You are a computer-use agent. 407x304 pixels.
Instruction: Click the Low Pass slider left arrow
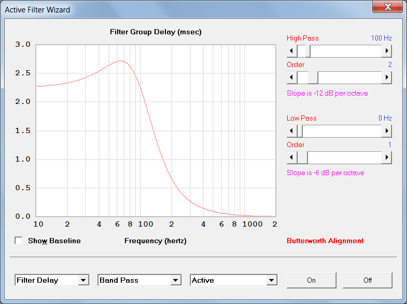(292, 131)
